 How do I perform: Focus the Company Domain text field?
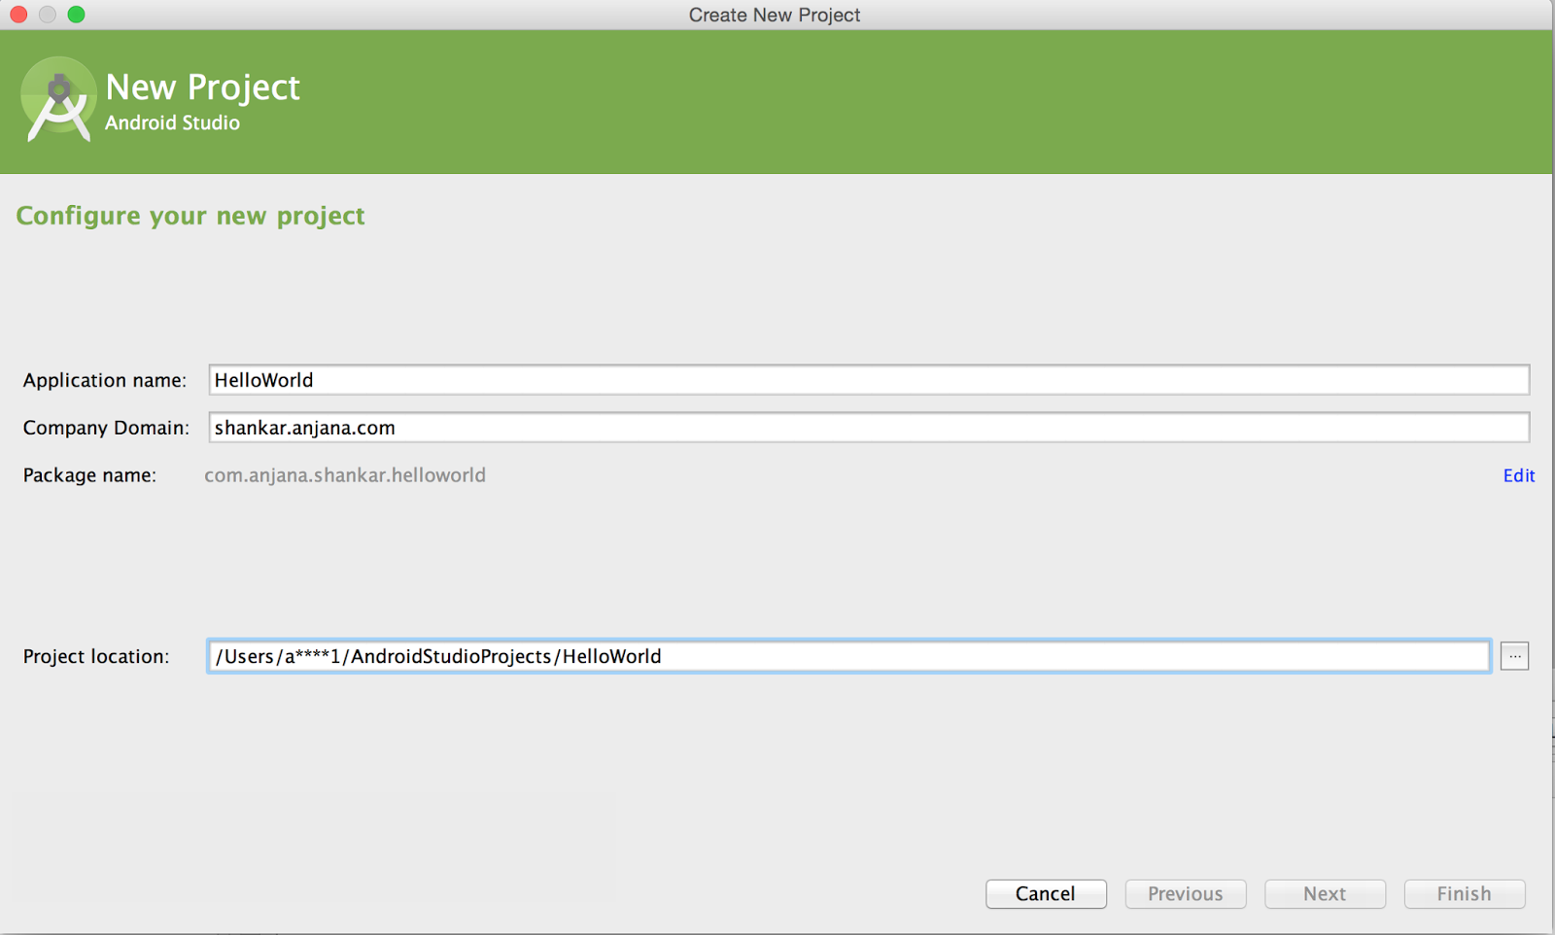(868, 428)
